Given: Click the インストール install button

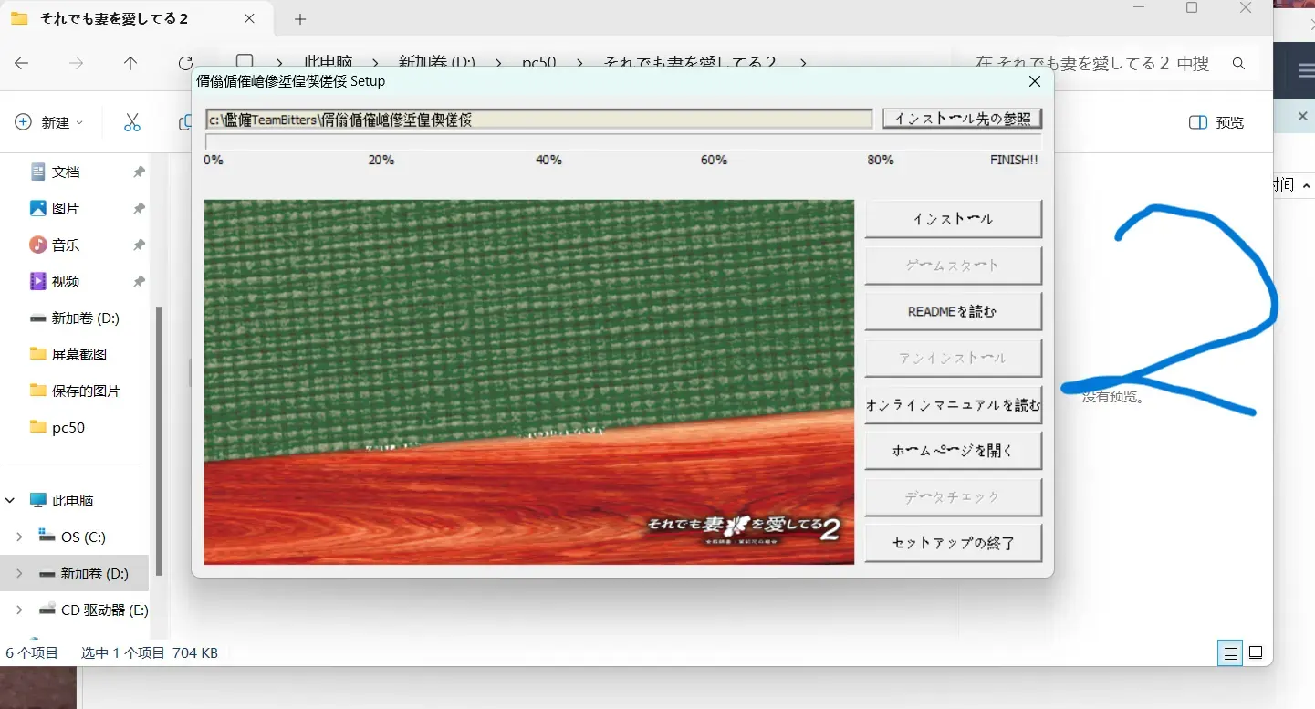Looking at the screenshot, I should (x=953, y=219).
